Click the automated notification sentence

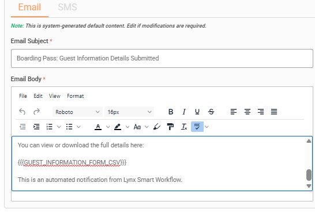tap(100, 180)
